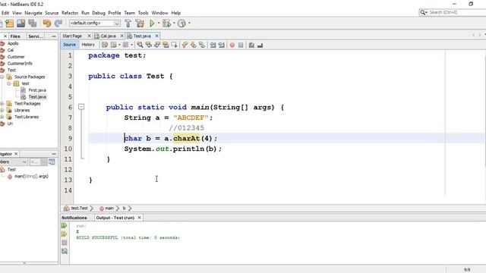Expand the Test Packages node

[x=2, y=103]
